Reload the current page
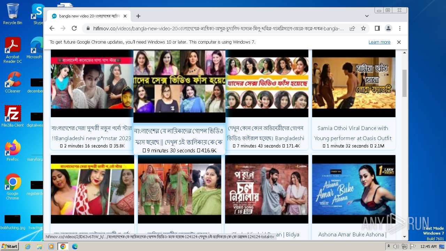446x251 pixels. tap(74, 28)
